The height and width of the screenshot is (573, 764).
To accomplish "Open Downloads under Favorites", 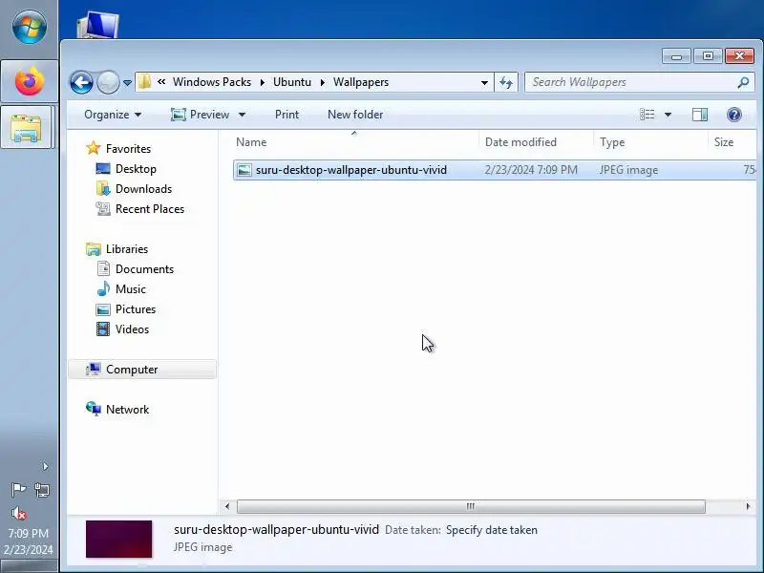I will 143,188.
